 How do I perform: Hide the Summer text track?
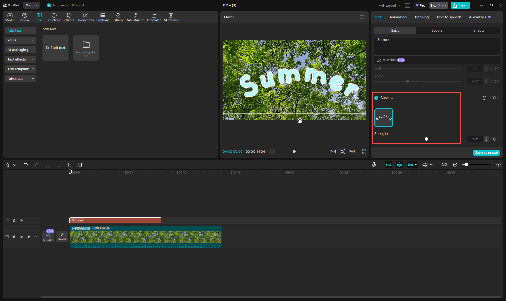pos(21,220)
